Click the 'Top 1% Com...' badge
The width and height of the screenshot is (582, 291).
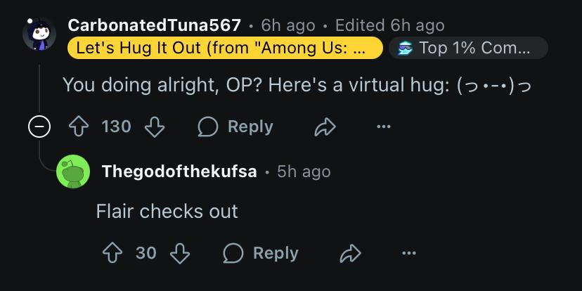pos(468,48)
